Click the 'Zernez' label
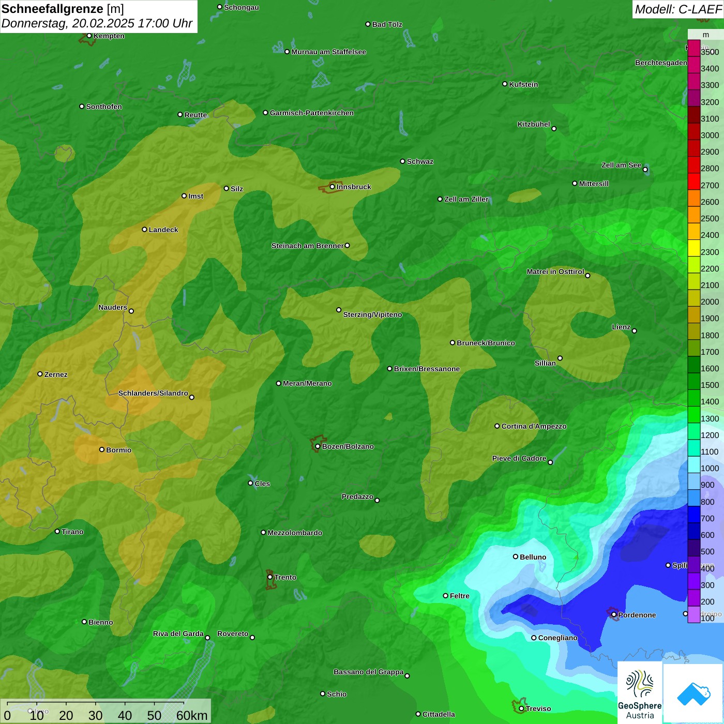The width and height of the screenshot is (724, 724). [56, 374]
